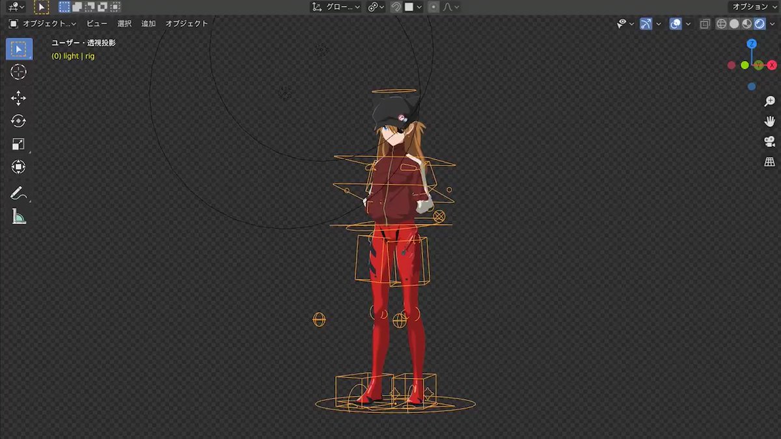The width and height of the screenshot is (781, 439).
Task: Click the negative Z axis gizmo dot
Action: point(752,86)
